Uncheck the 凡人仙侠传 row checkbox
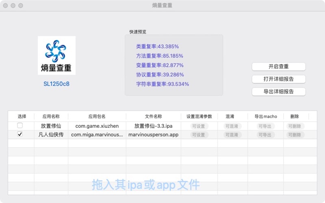325x203 pixels. pos(20,134)
